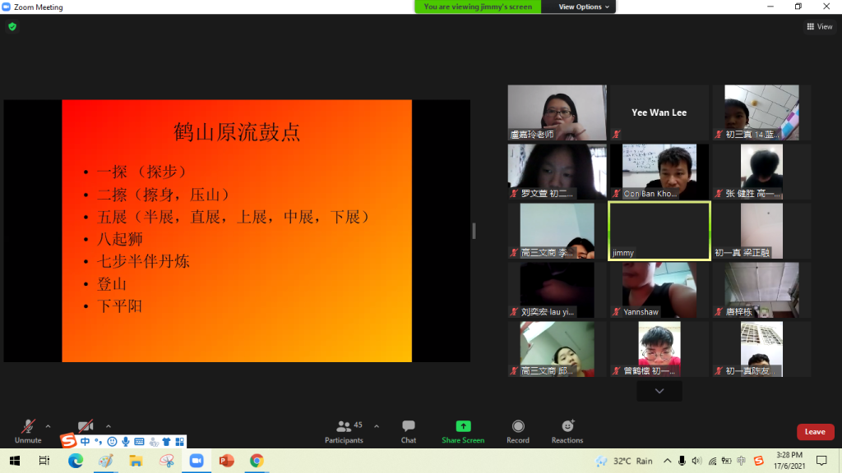Open PowerPoint from the taskbar
842x473 pixels.
tap(226, 461)
